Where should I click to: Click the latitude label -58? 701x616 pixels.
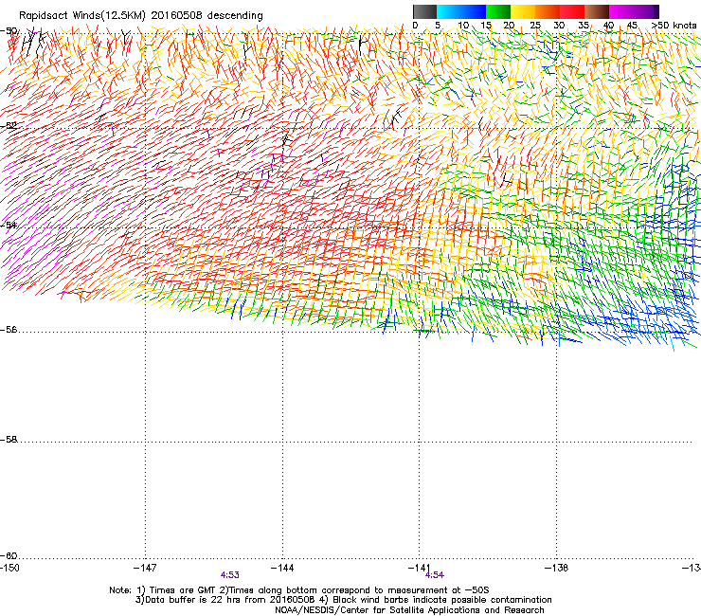(9, 440)
